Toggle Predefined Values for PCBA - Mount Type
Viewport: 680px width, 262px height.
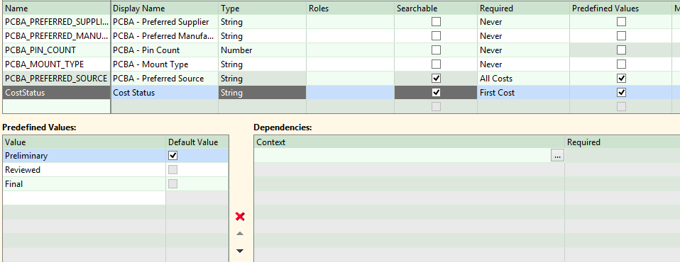click(622, 64)
